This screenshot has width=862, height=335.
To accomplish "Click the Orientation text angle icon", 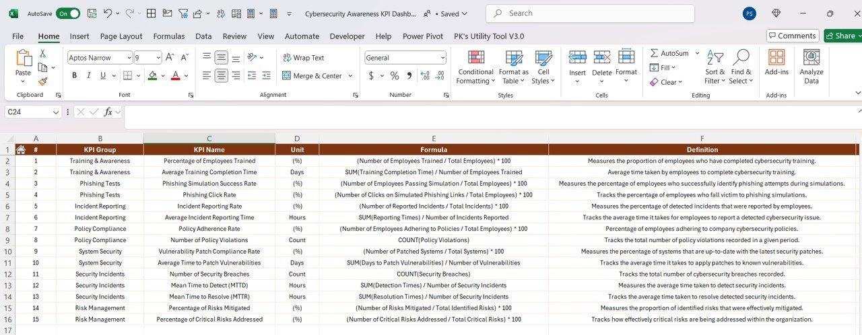I will 253,57.
